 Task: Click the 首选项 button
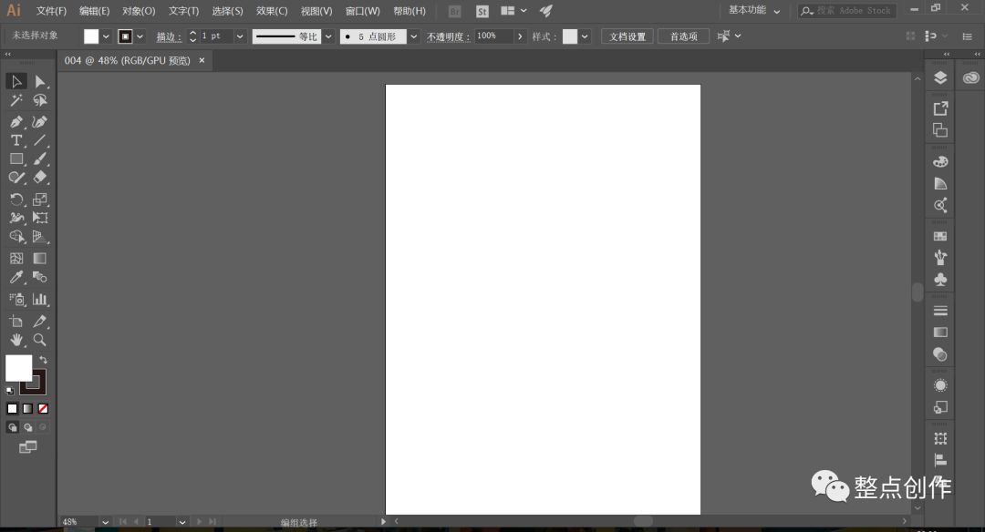683,36
